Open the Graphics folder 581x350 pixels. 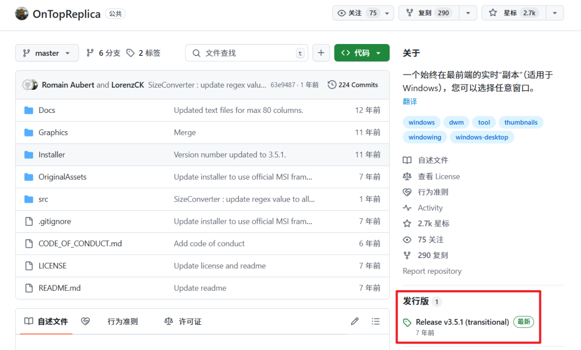[53, 132]
